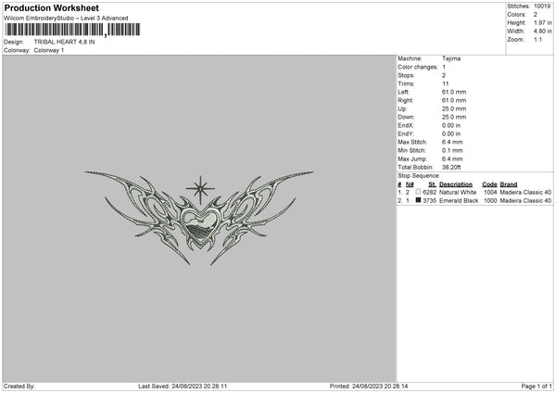Click the Stops value

pos(444,75)
